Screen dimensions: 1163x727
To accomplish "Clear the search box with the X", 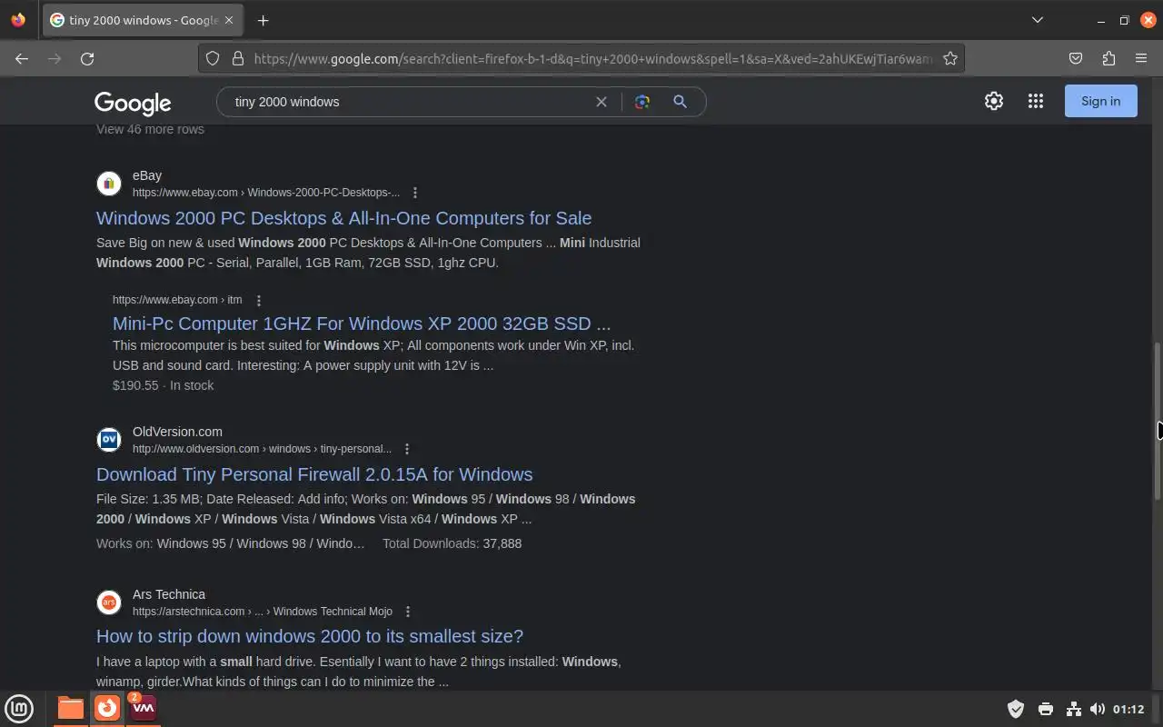I will pos(601,102).
